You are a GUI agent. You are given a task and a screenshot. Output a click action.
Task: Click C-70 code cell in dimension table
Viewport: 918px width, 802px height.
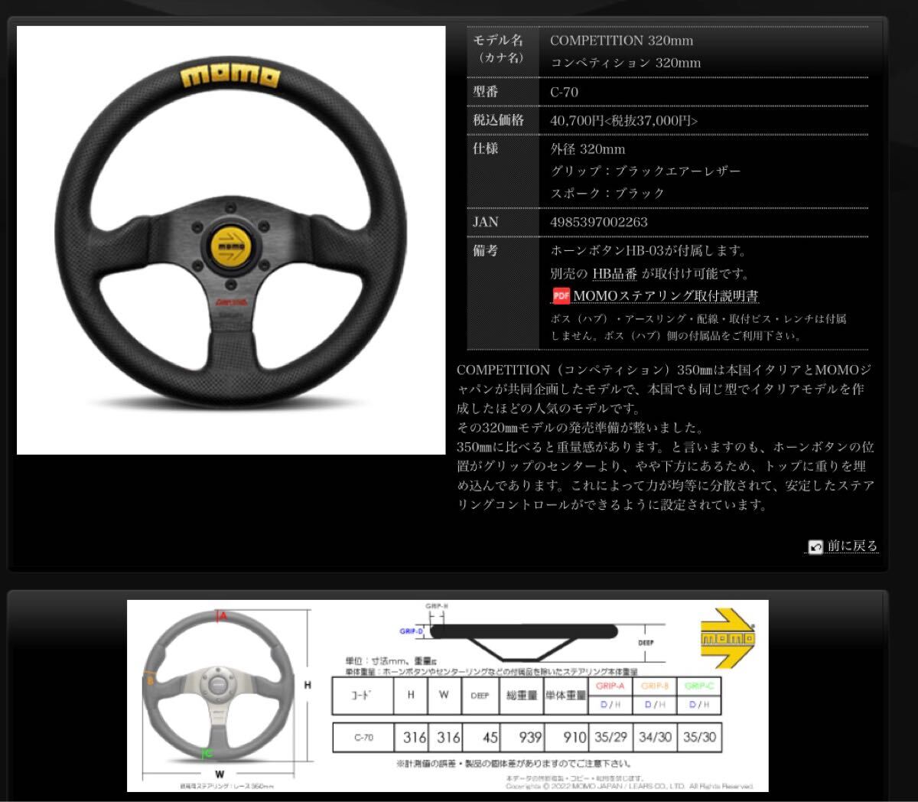363,738
